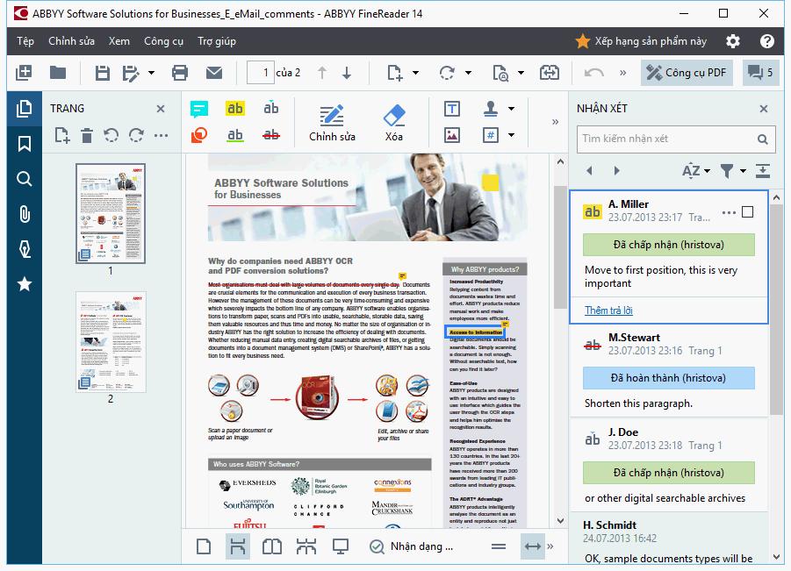Click the compare documents icon
Viewport: 791px width, 571px height.
tap(549, 73)
